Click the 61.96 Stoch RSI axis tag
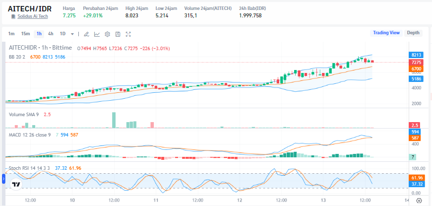The height and width of the screenshot is (206, 432). (x=416, y=178)
